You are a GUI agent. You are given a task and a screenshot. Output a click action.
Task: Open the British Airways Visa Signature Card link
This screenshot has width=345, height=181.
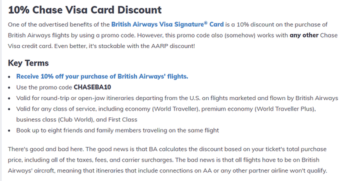pyautogui.click(x=167, y=24)
